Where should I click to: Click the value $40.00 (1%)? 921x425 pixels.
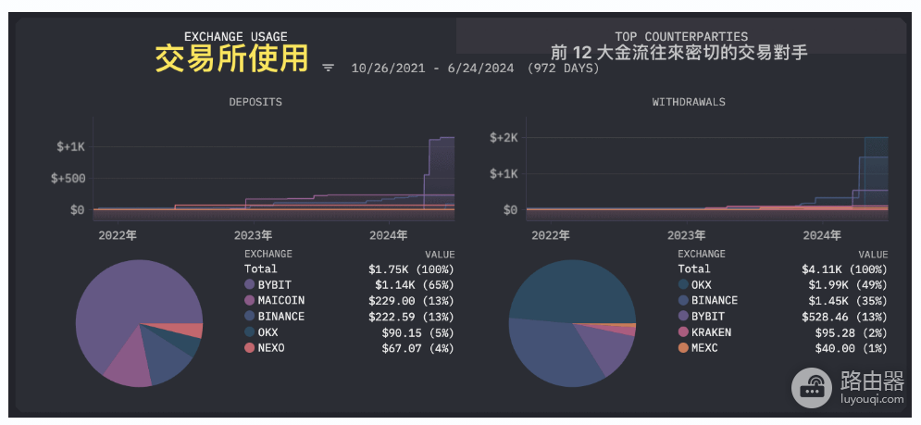pyautogui.click(x=851, y=348)
